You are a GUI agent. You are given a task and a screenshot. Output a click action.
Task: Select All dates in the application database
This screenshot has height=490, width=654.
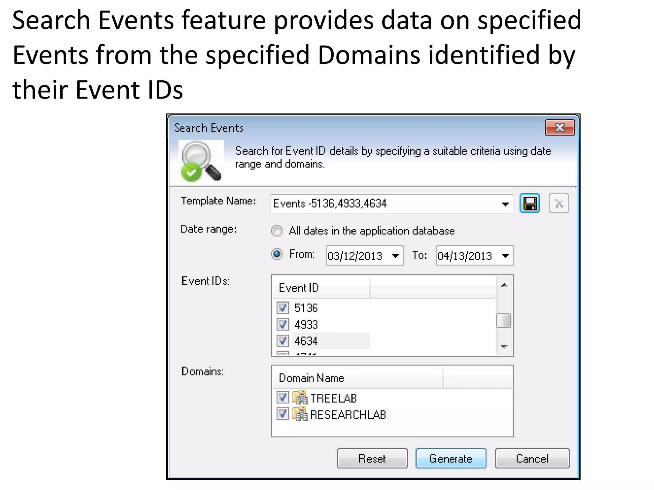(277, 231)
